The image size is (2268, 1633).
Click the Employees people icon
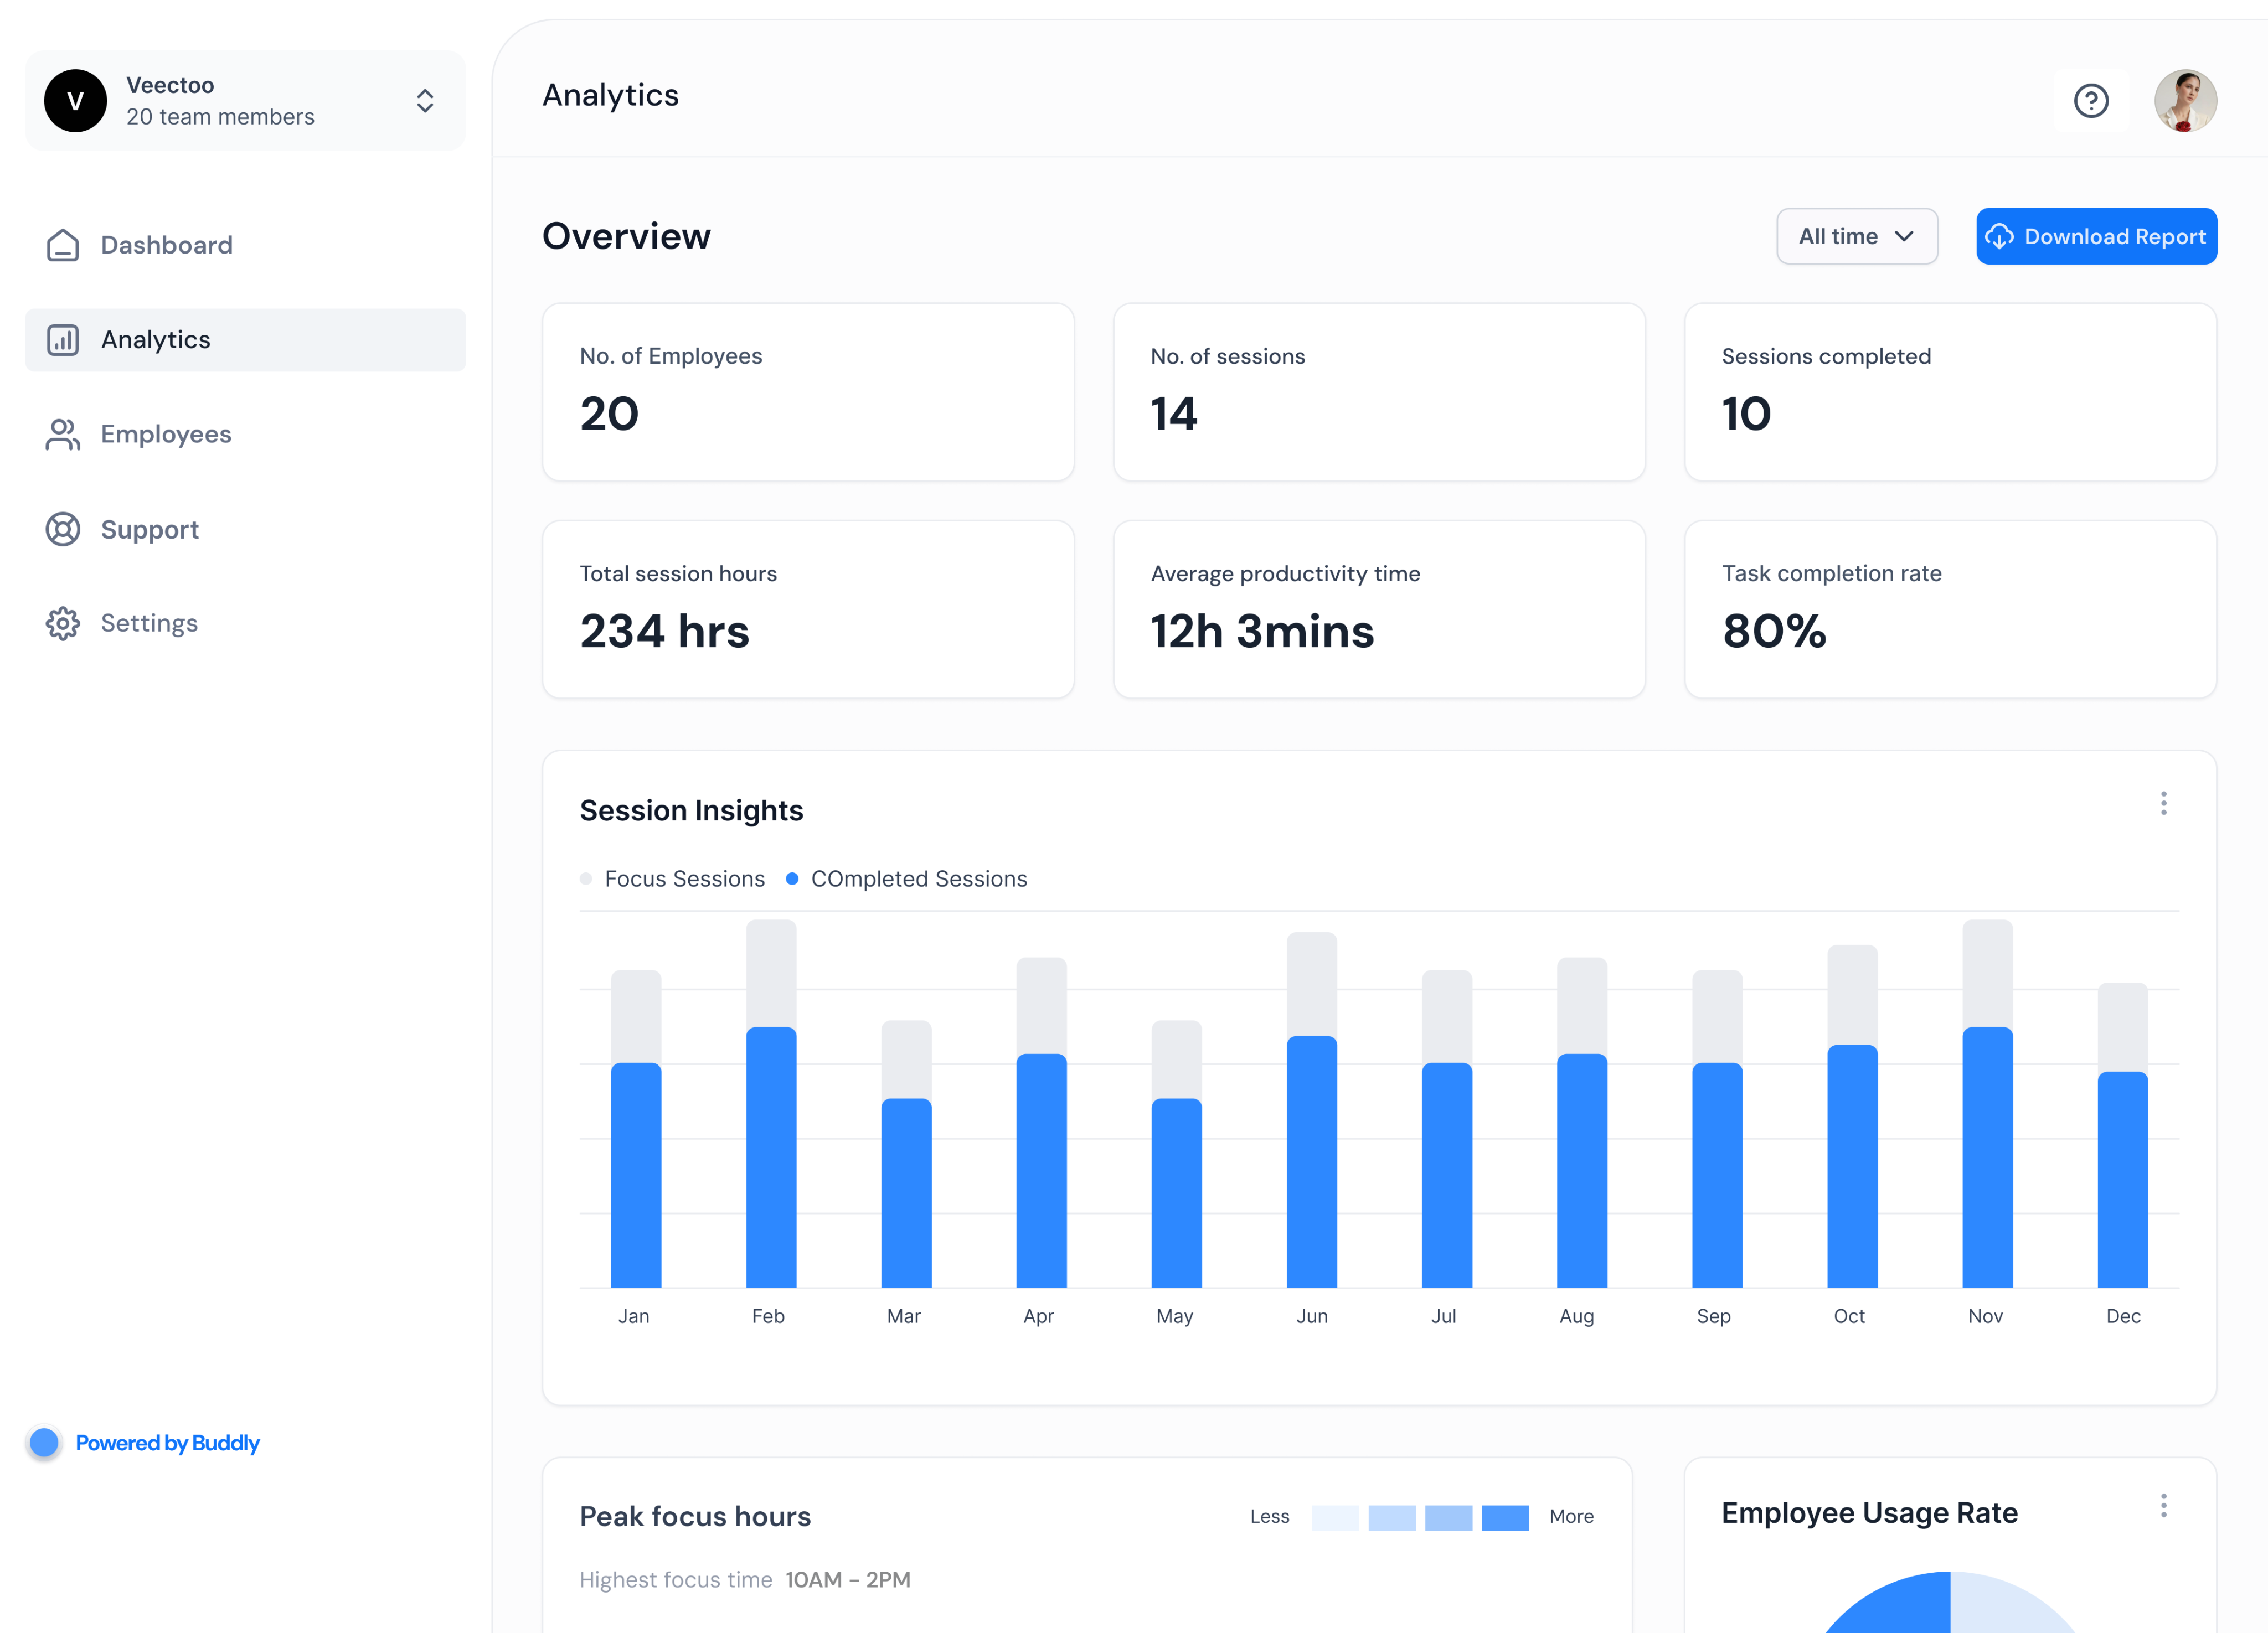coord(63,434)
